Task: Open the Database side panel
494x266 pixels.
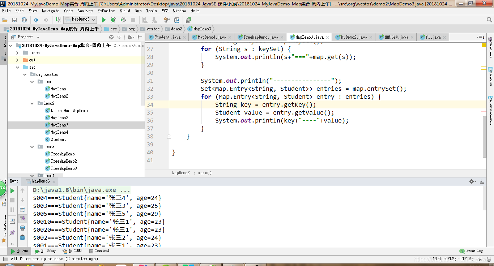Action: [490, 76]
